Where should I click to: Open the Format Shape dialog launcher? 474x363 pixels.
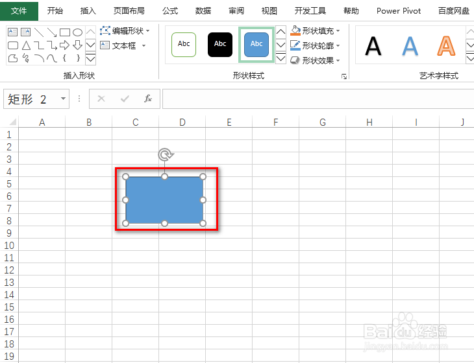coord(344,76)
